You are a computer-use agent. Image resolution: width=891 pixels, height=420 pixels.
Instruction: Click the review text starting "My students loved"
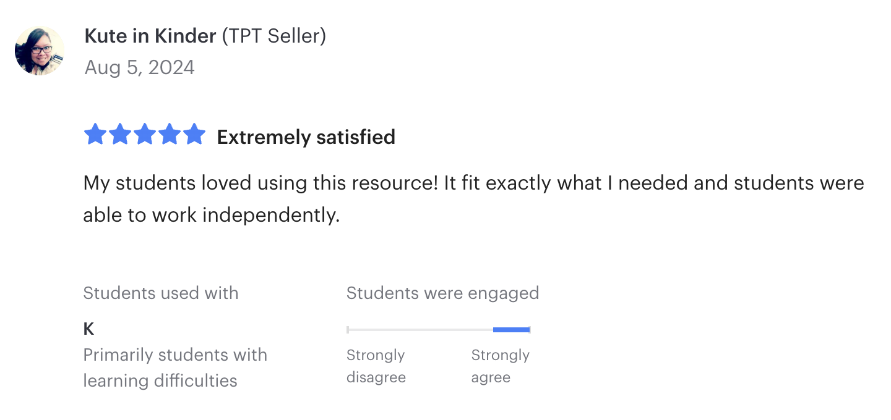pos(473,183)
